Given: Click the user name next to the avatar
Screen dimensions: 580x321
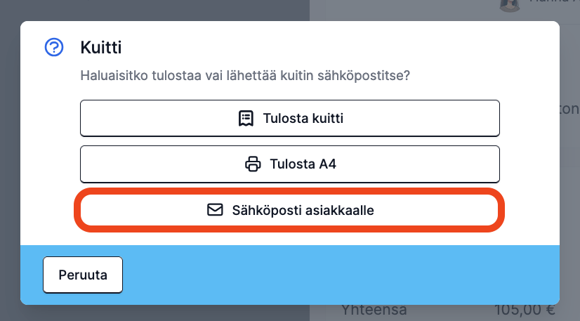Looking at the screenshot, I should (x=554, y=1).
